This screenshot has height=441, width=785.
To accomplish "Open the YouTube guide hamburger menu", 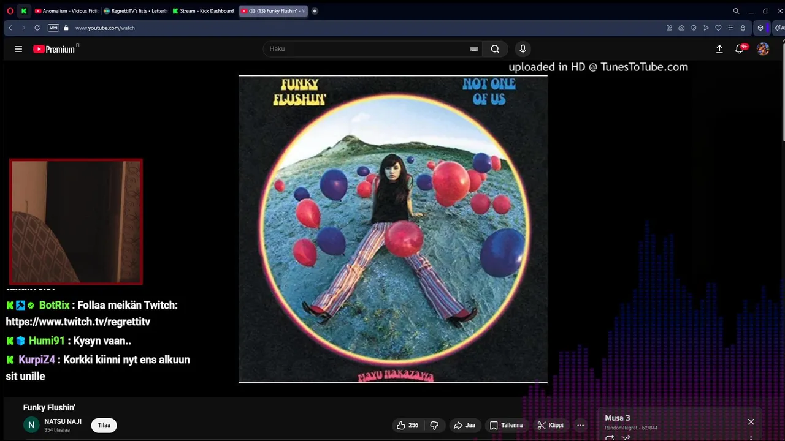I will point(18,49).
